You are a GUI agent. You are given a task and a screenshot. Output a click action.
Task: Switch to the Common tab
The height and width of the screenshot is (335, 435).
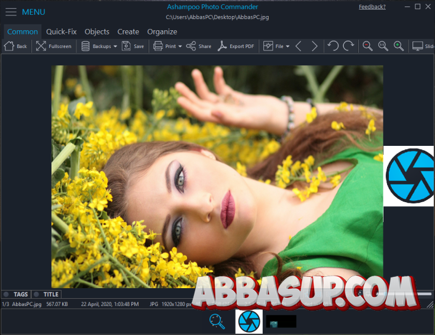pos(22,31)
